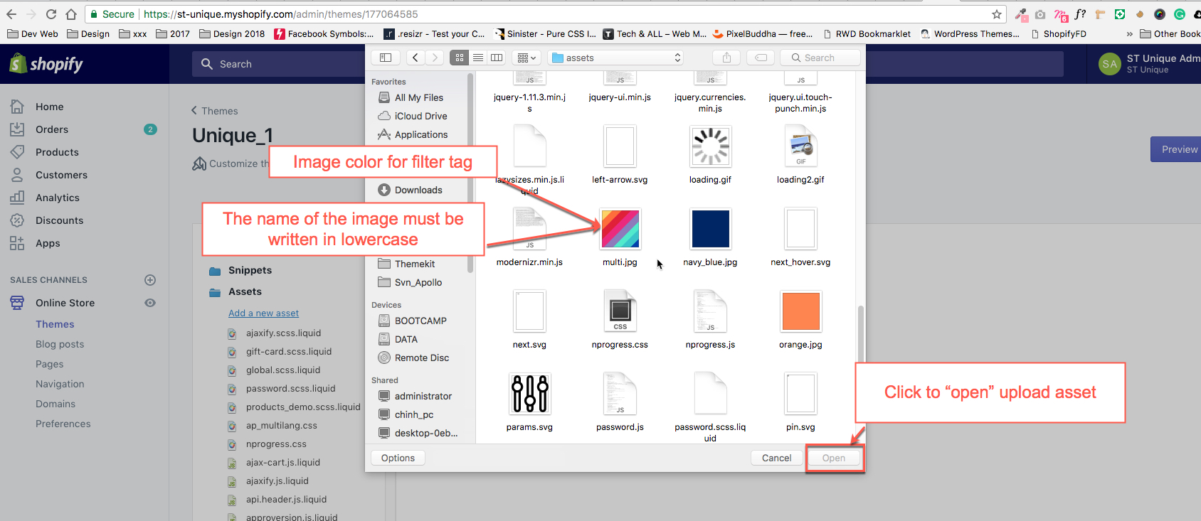
Task: Add a sales channel plus icon
Action: 150,280
